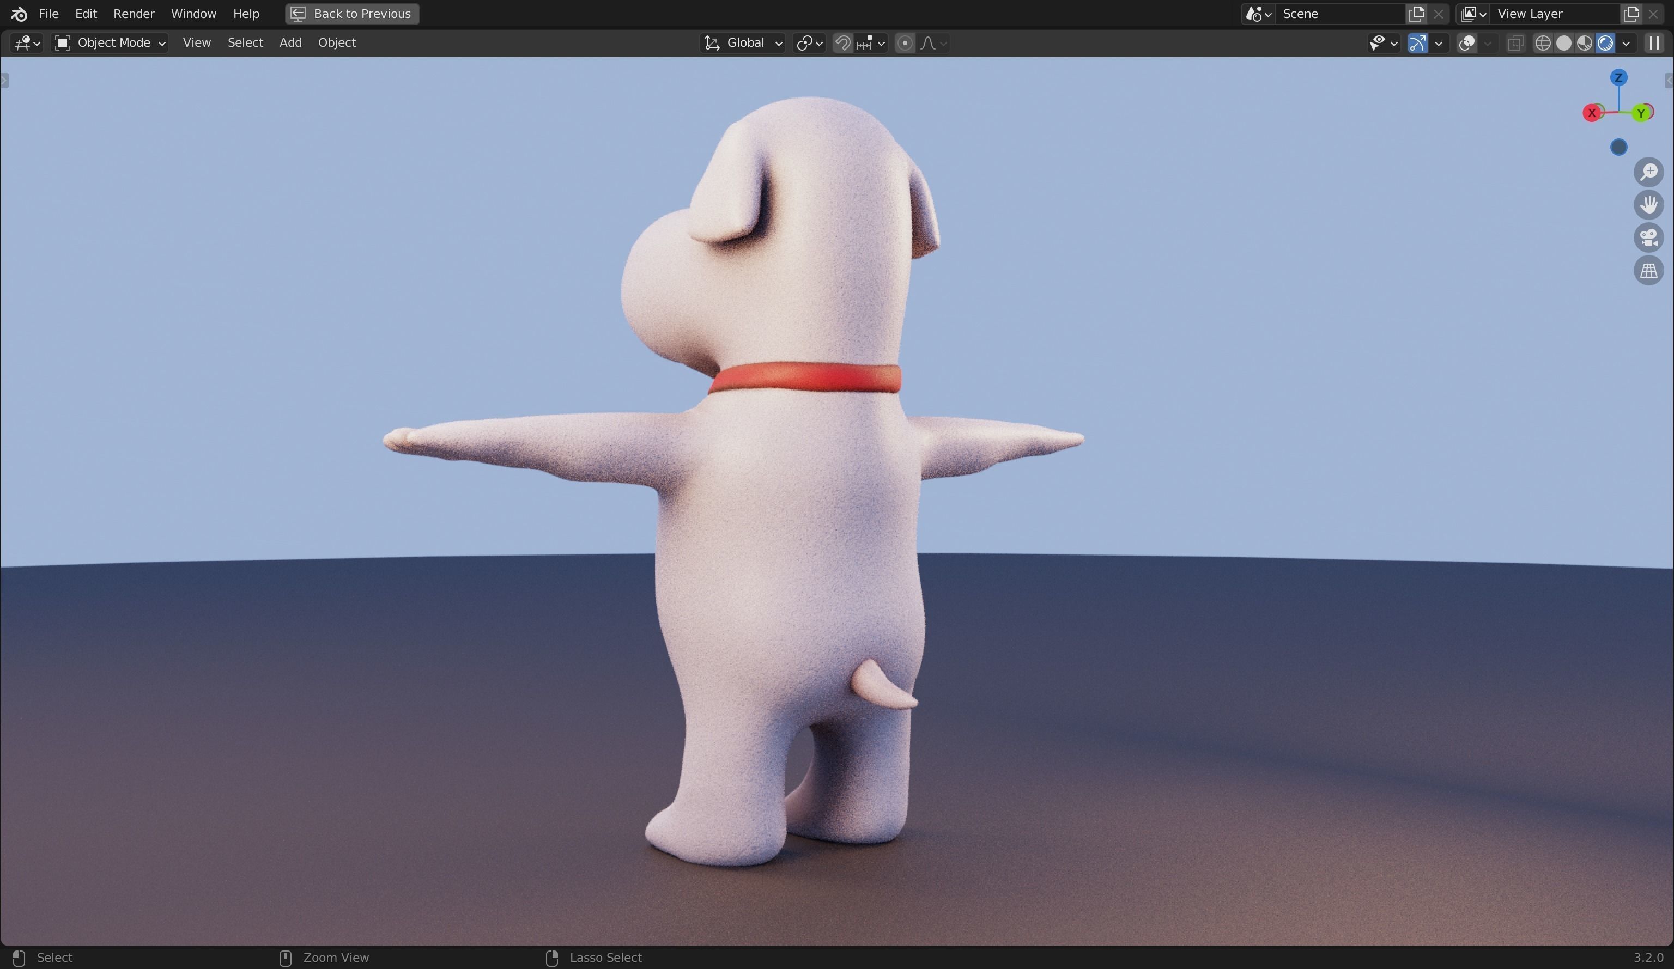Click the zoom view magnifier button
Image resolution: width=1674 pixels, height=969 pixels.
tap(1649, 172)
